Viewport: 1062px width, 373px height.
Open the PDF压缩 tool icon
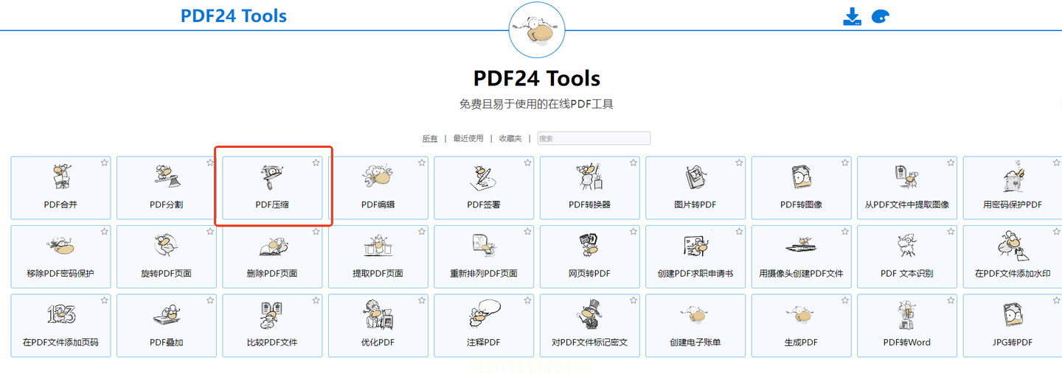click(x=272, y=177)
